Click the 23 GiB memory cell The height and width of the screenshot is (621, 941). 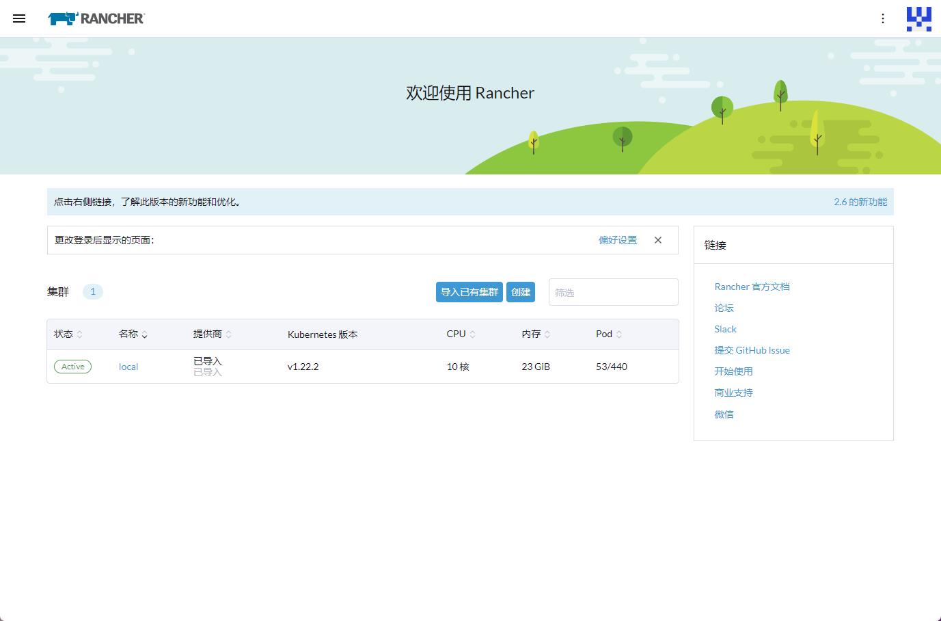point(536,367)
